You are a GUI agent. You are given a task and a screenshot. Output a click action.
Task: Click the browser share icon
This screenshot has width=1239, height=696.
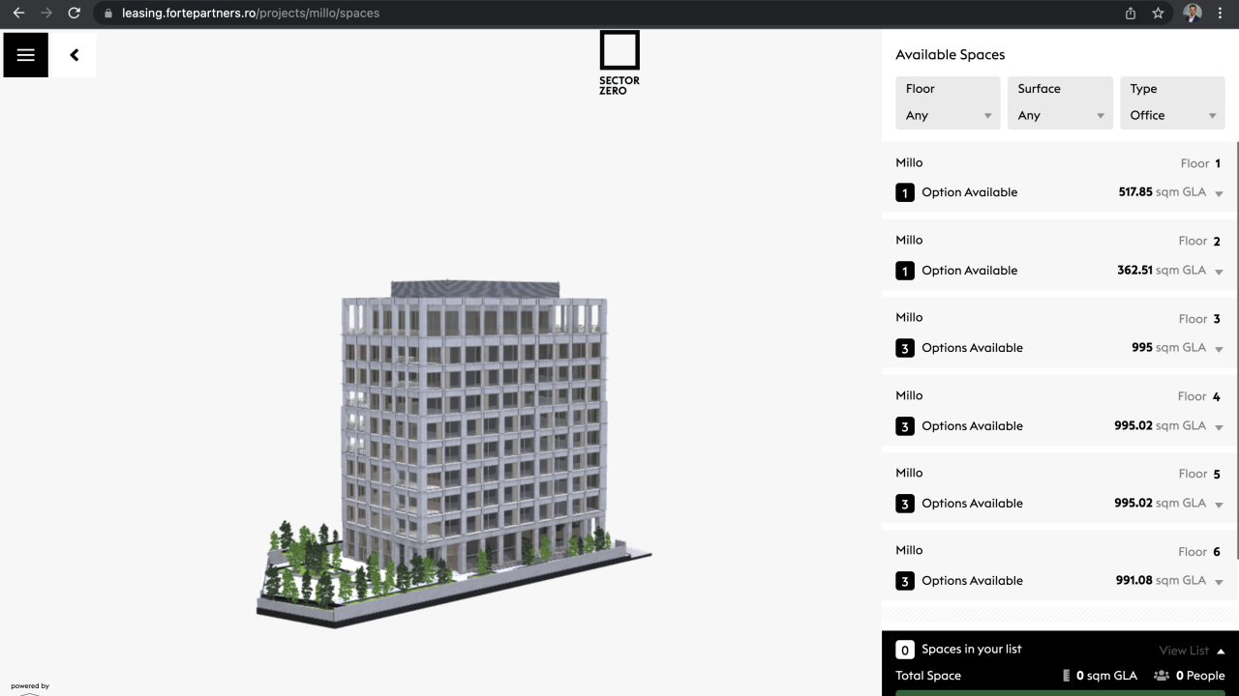(1130, 14)
